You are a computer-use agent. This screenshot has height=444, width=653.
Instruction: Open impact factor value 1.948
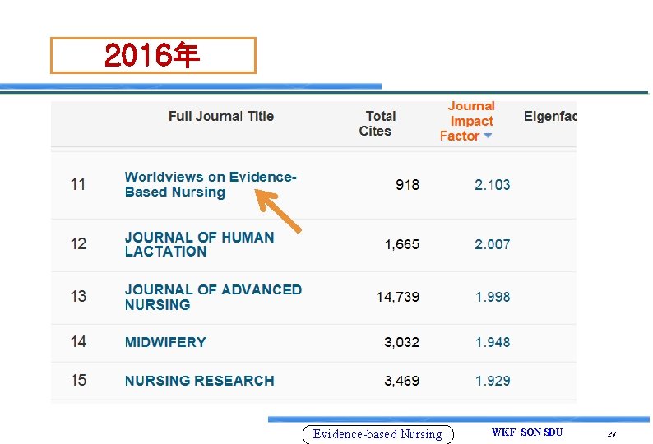coord(493,342)
